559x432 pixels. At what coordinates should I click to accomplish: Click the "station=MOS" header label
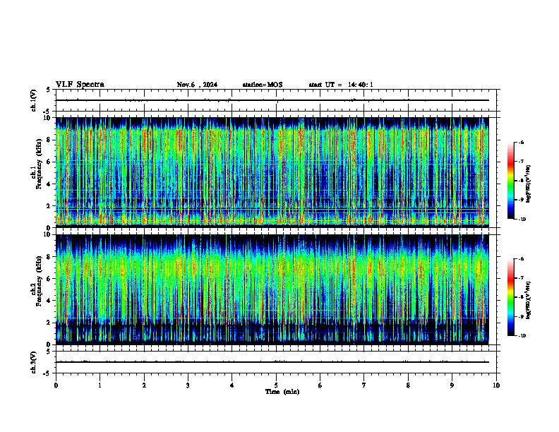pos(263,85)
